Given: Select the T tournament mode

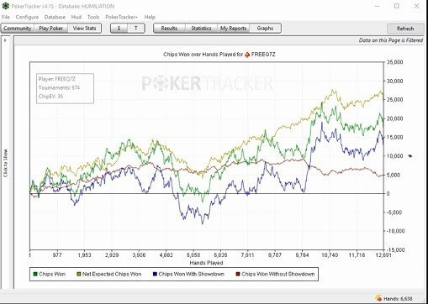Looking at the screenshot, I should [x=136, y=29].
